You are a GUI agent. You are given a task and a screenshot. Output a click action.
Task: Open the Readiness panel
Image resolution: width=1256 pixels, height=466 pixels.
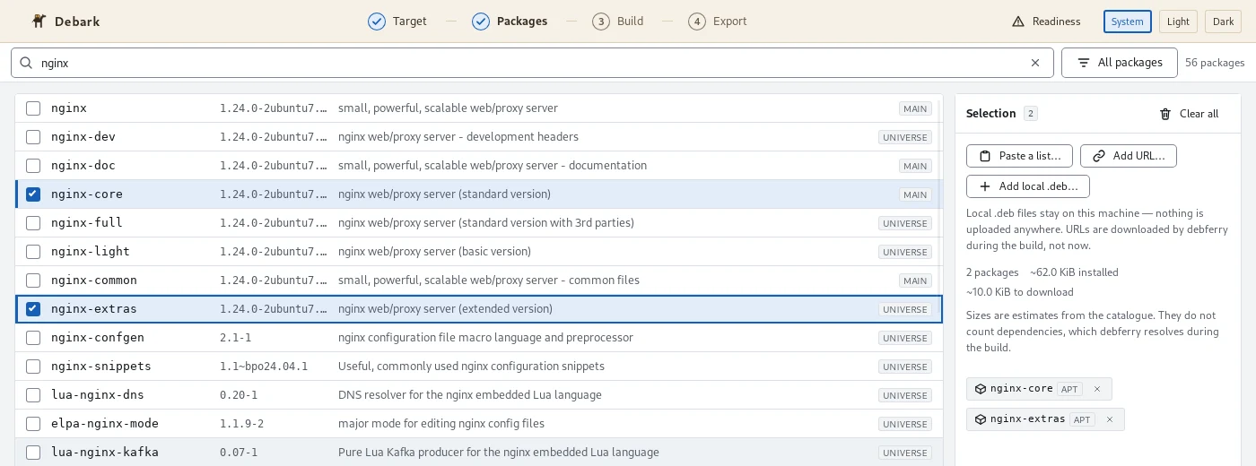pos(1046,22)
